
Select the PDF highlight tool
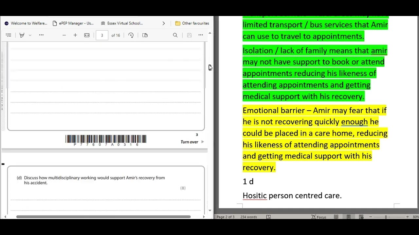(22, 35)
